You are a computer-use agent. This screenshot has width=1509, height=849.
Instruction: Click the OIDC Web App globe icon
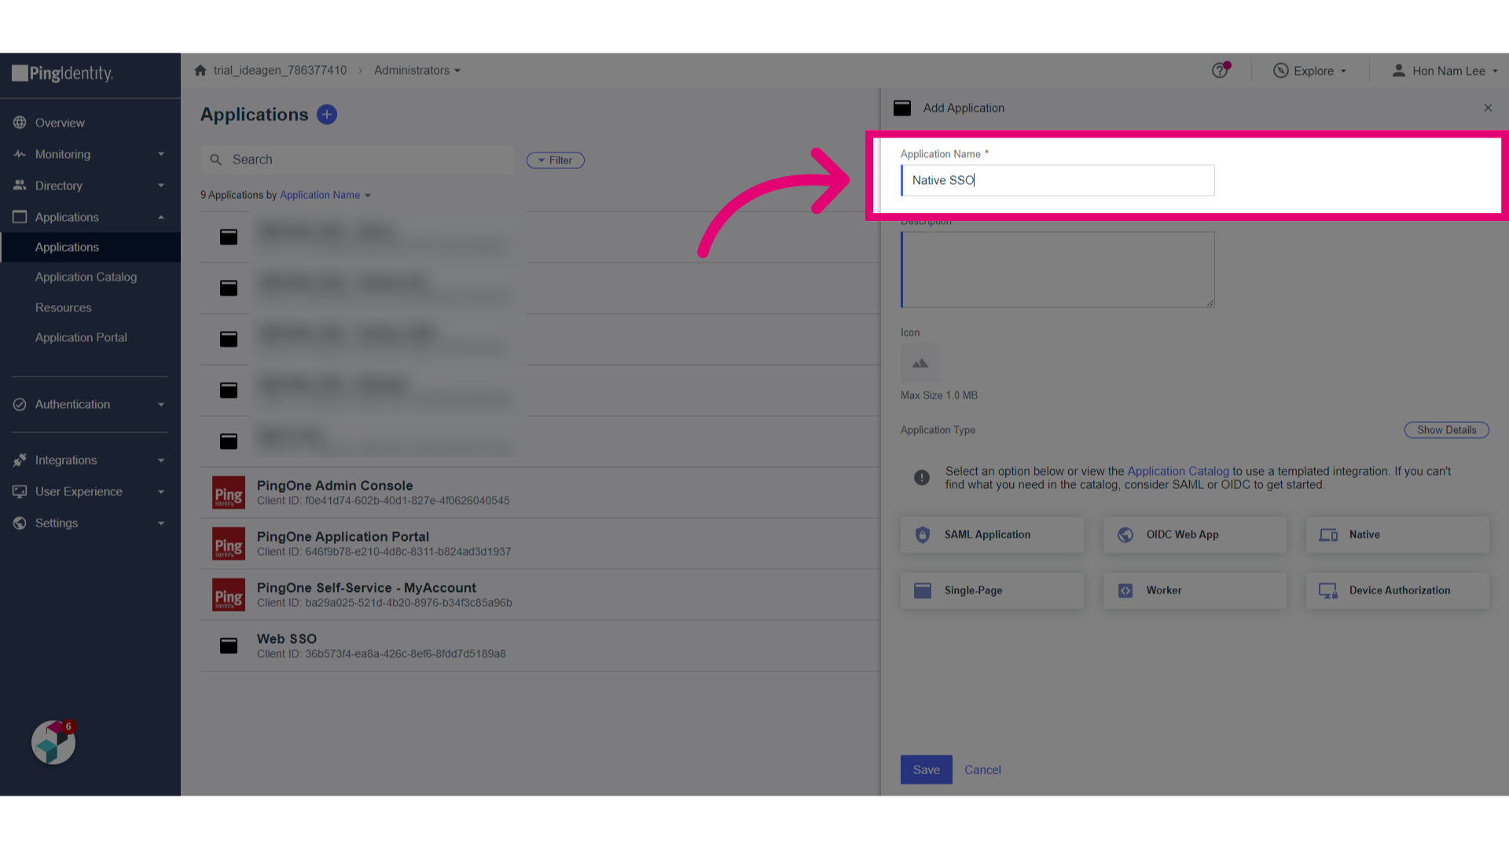[x=1125, y=535]
